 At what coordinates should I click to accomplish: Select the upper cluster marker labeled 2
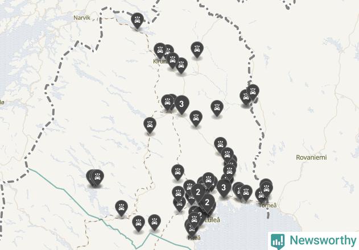(x=198, y=192)
